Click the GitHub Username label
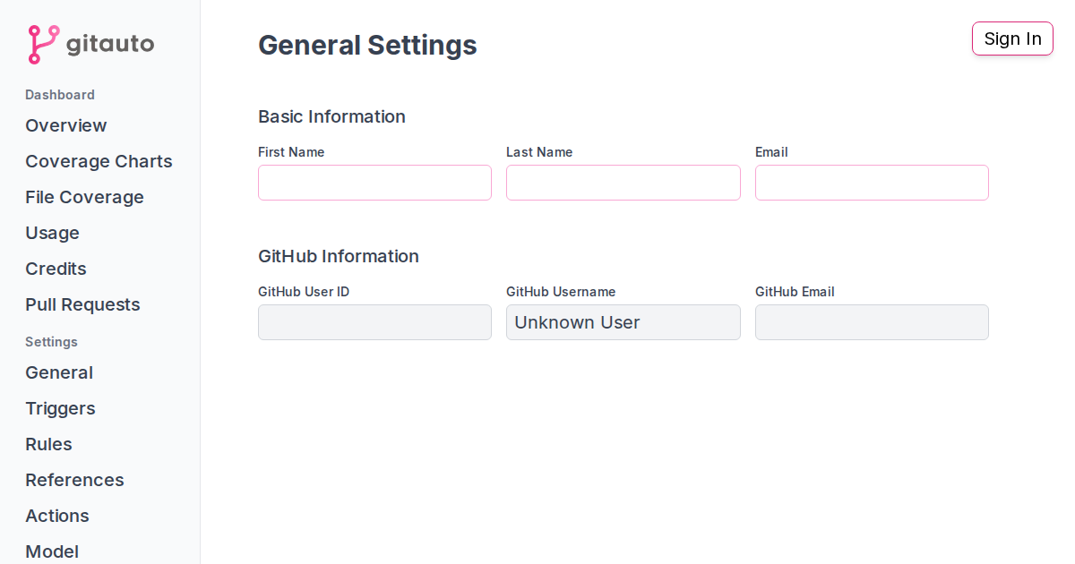Image resolution: width=1075 pixels, height=564 pixels. [561, 292]
